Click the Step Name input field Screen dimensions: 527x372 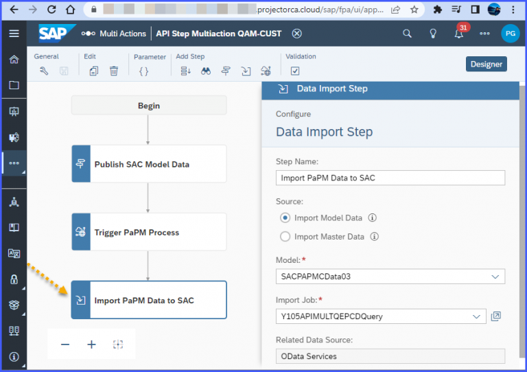(390, 178)
